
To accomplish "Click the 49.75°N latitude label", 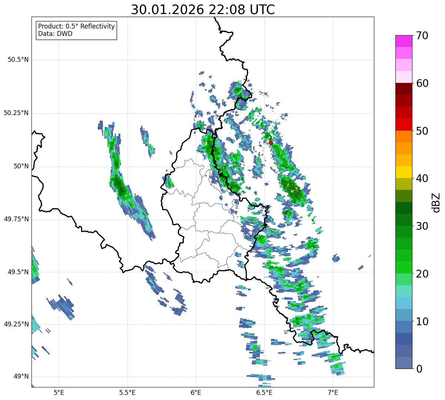I will (x=16, y=219).
